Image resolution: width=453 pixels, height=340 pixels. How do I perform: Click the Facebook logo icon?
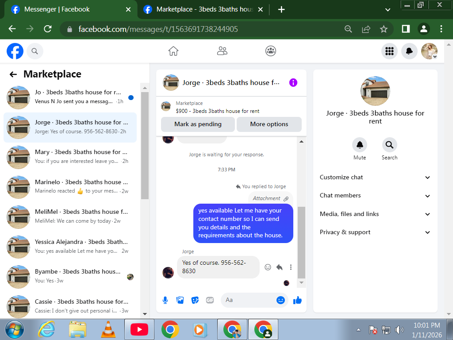click(x=15, y=51)
